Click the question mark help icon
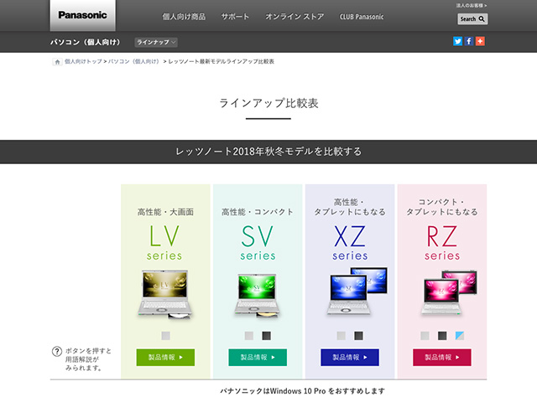537x402 pixels. (x=57, y=352)
